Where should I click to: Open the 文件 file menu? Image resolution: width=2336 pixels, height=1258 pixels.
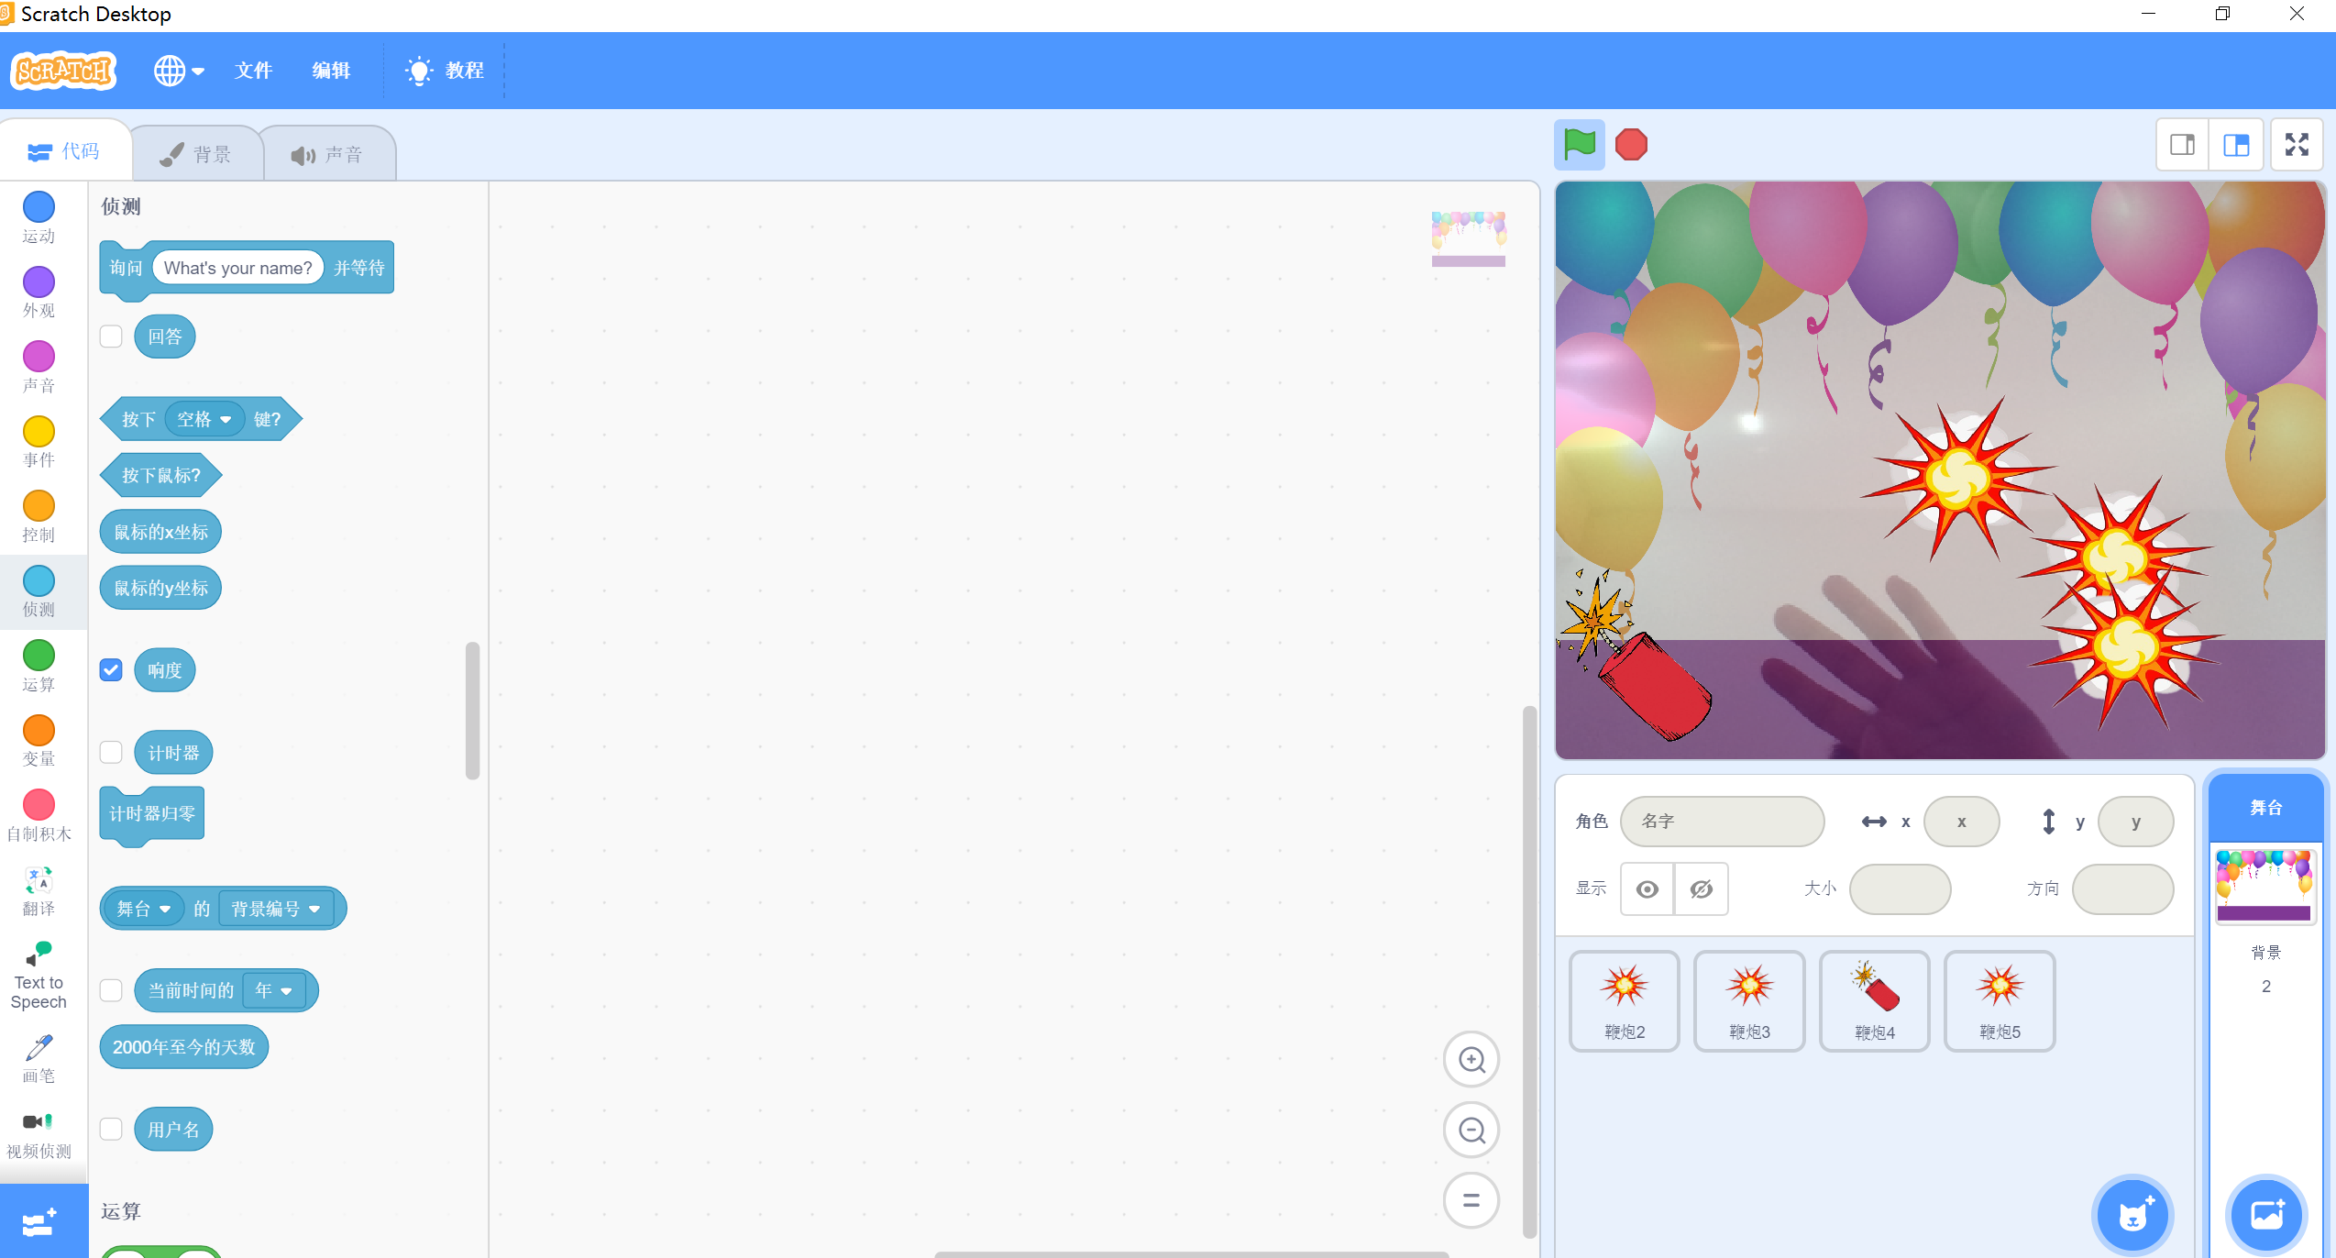coord(253,71)
